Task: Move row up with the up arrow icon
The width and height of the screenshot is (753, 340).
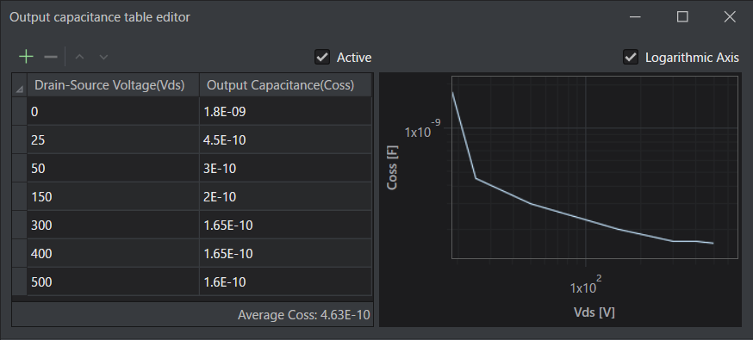Action: click(80, 57)
